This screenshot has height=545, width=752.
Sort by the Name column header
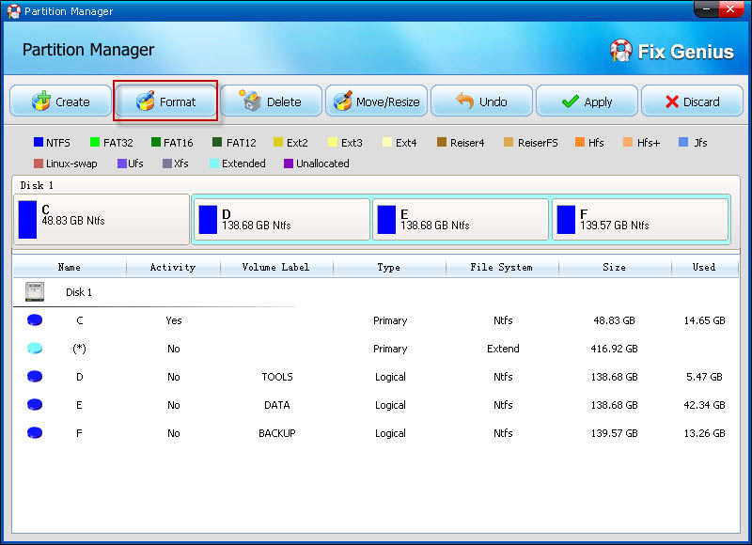point(70,267)
